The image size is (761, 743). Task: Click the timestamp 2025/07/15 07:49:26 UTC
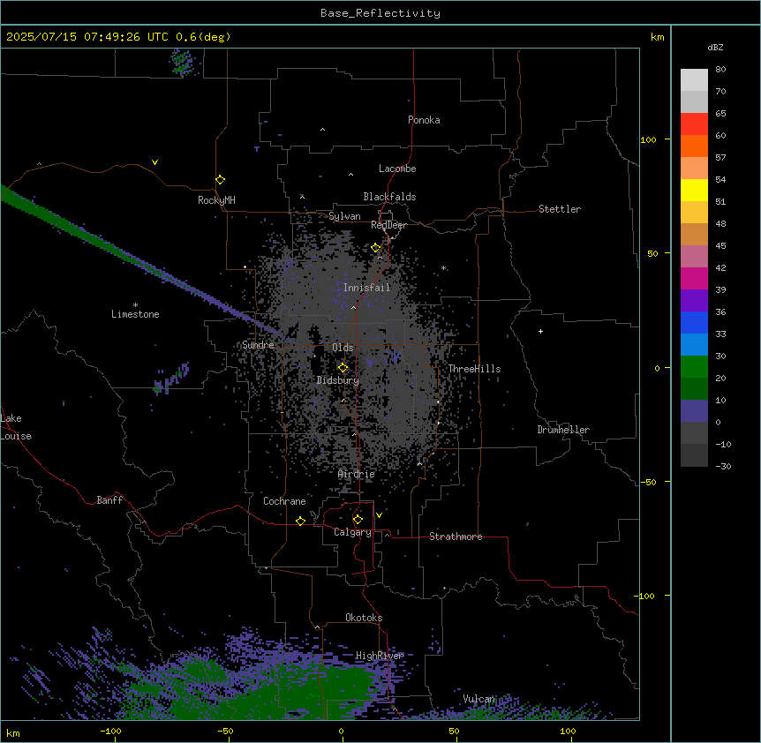click(87, 37)
